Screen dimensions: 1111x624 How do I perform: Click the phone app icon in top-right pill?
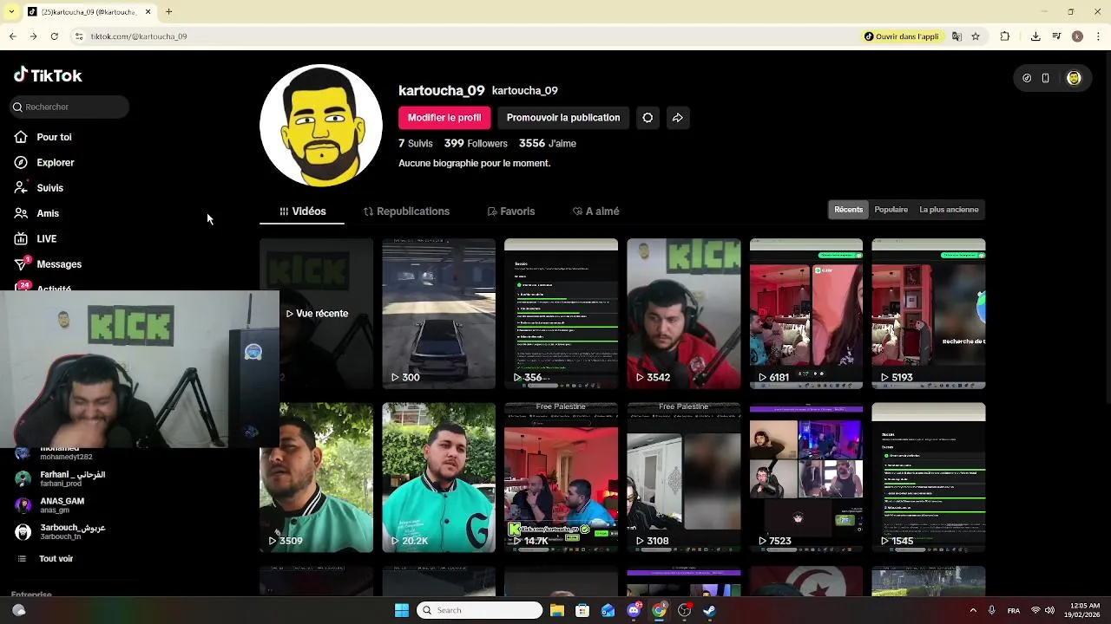pyautogui.click(x=1046, y=78)
